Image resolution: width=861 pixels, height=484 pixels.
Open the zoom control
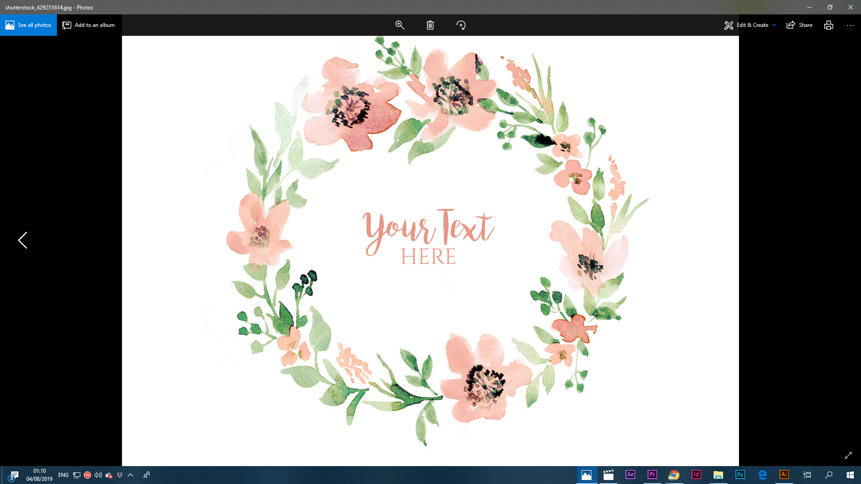point(400,25)
